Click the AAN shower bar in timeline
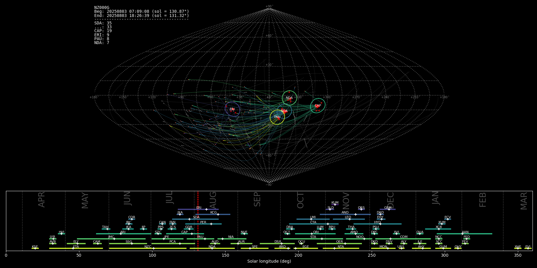The image size is (537, 268). [x=465, y=234]
